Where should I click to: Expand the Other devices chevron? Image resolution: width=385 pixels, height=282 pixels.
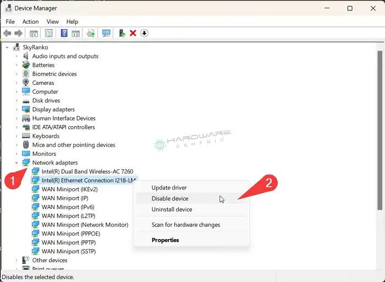coord(16,260)
